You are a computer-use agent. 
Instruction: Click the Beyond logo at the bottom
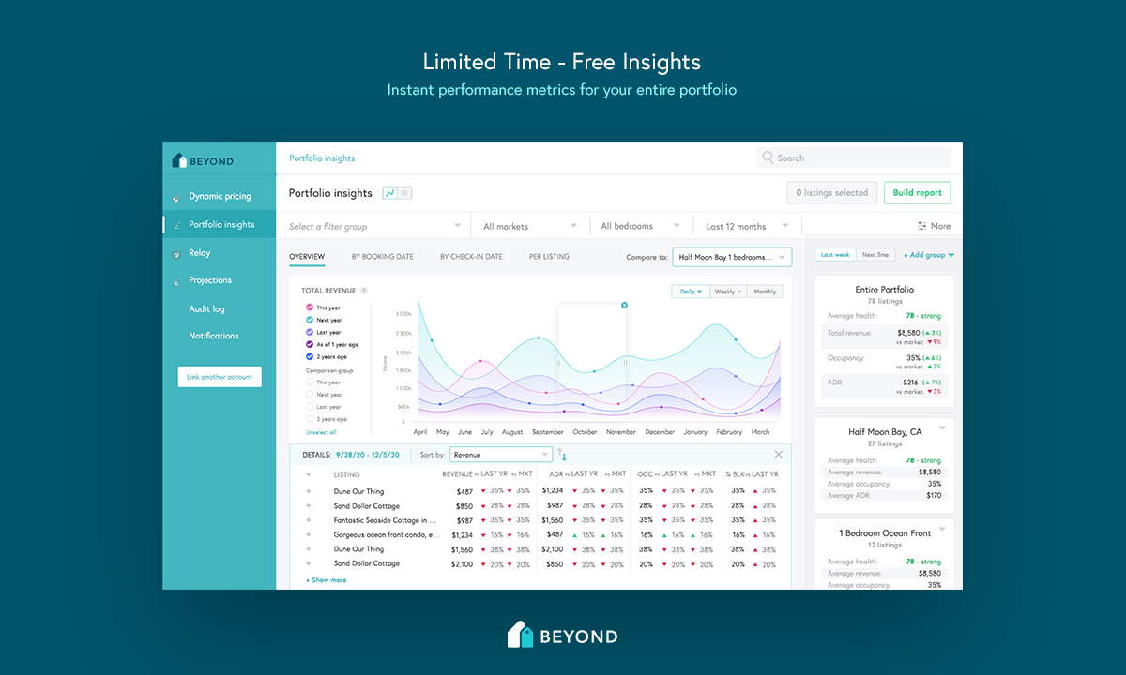pyautogui.click(x=561, y=635)
